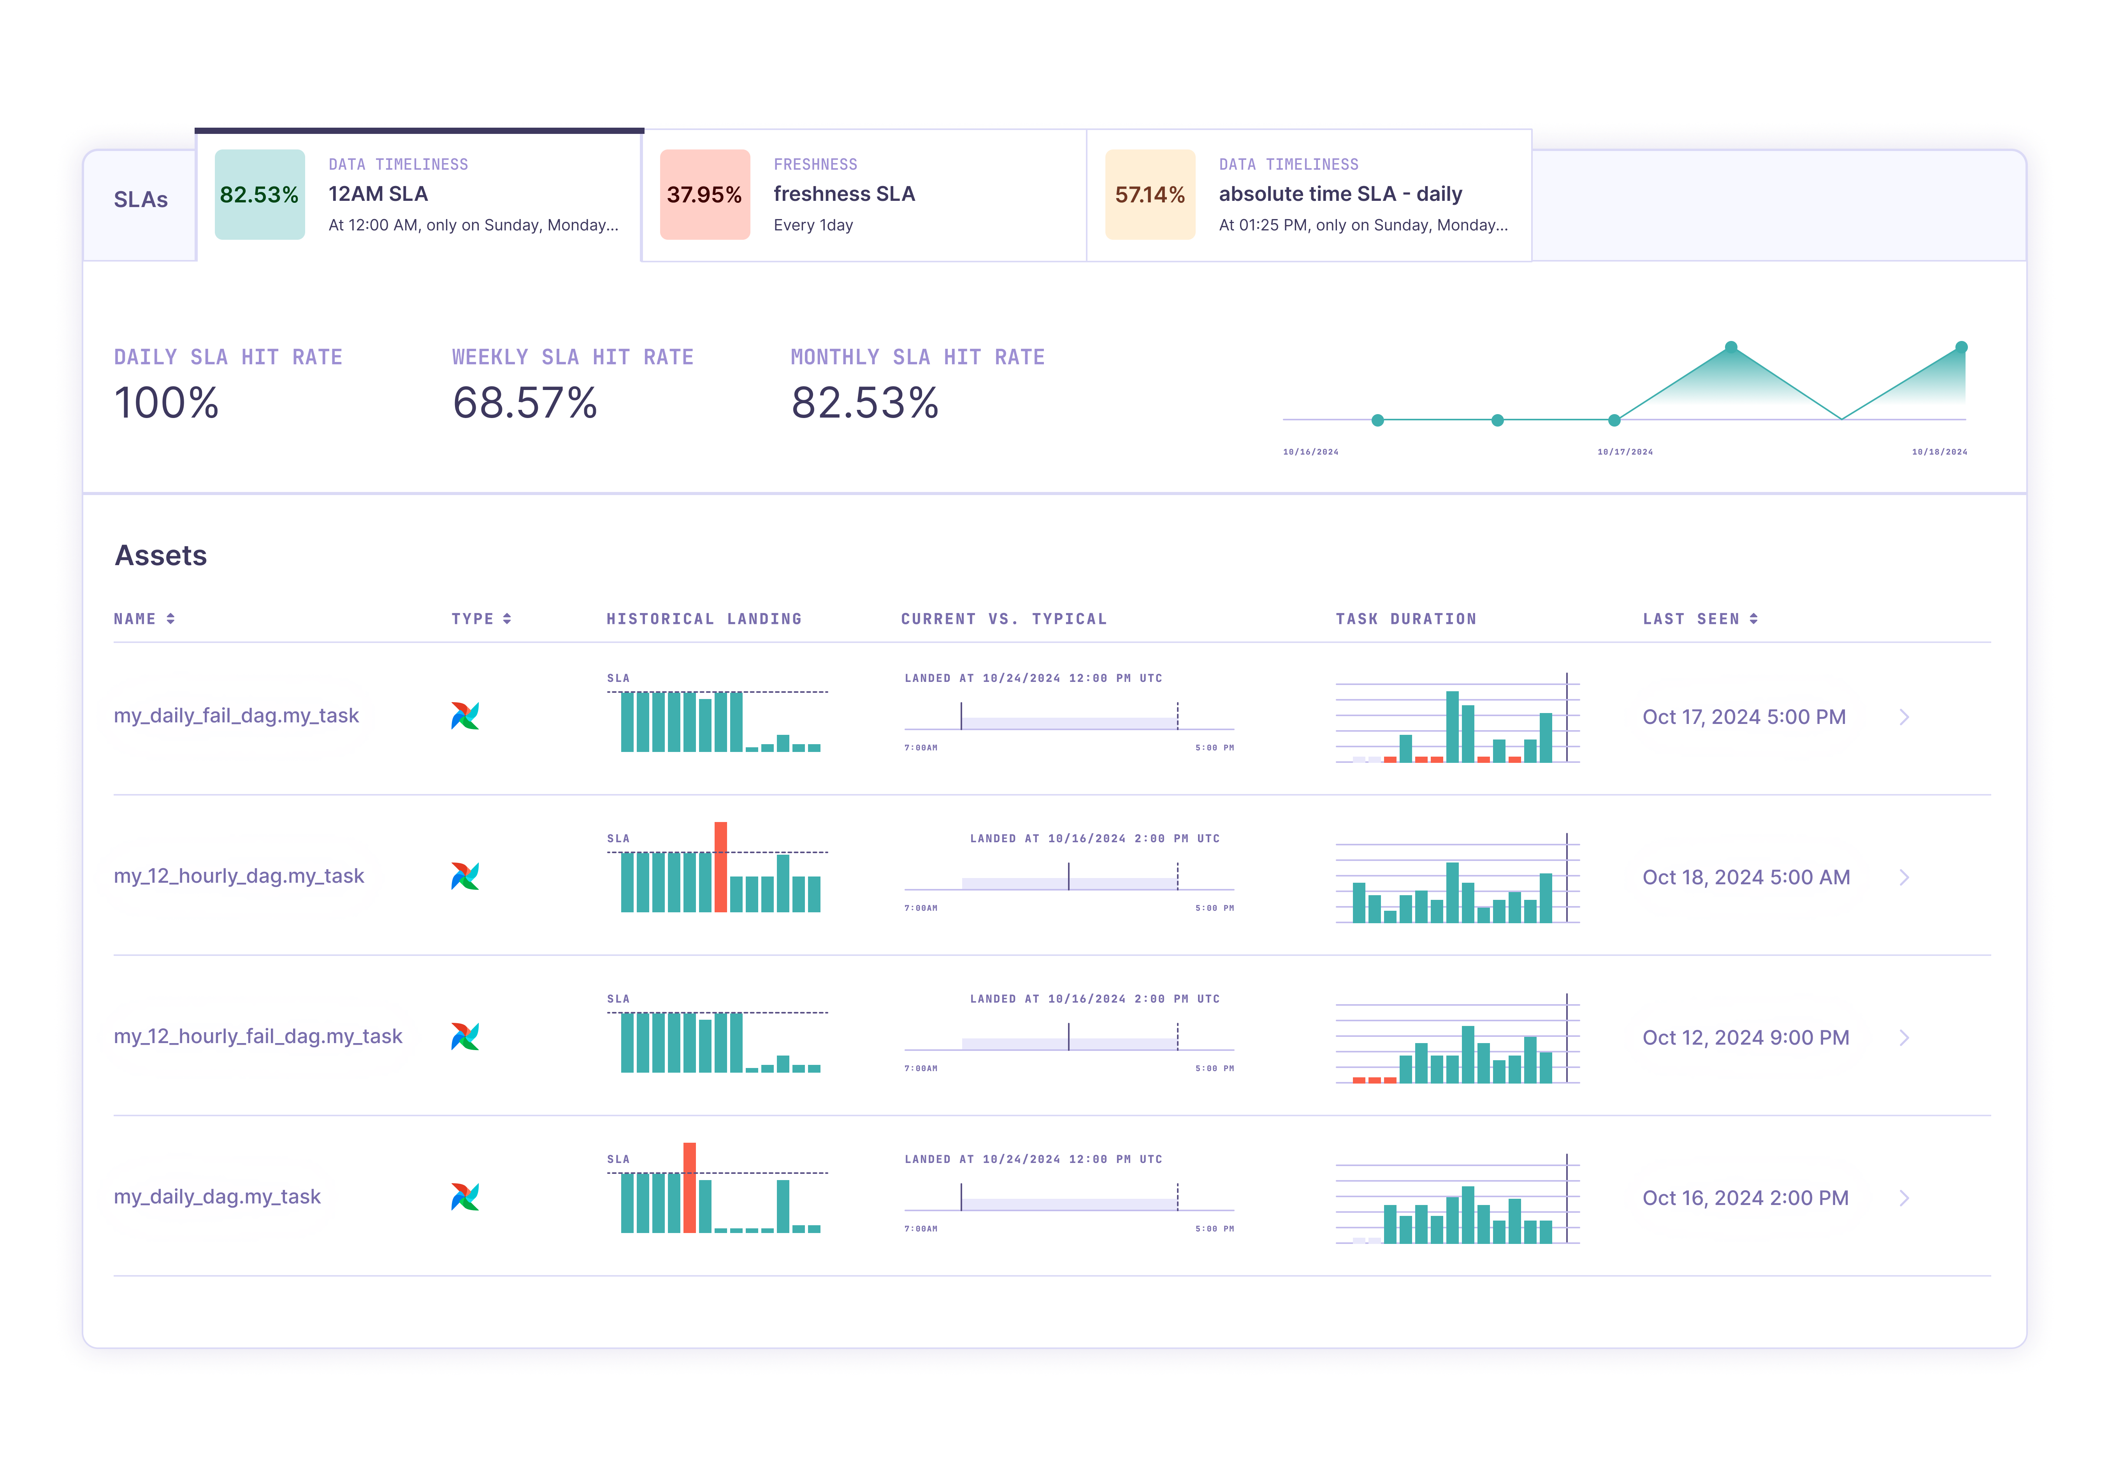
Task: Expand my_daily_fail_dag.my_task row chevron
Action: pos(1904,717)
